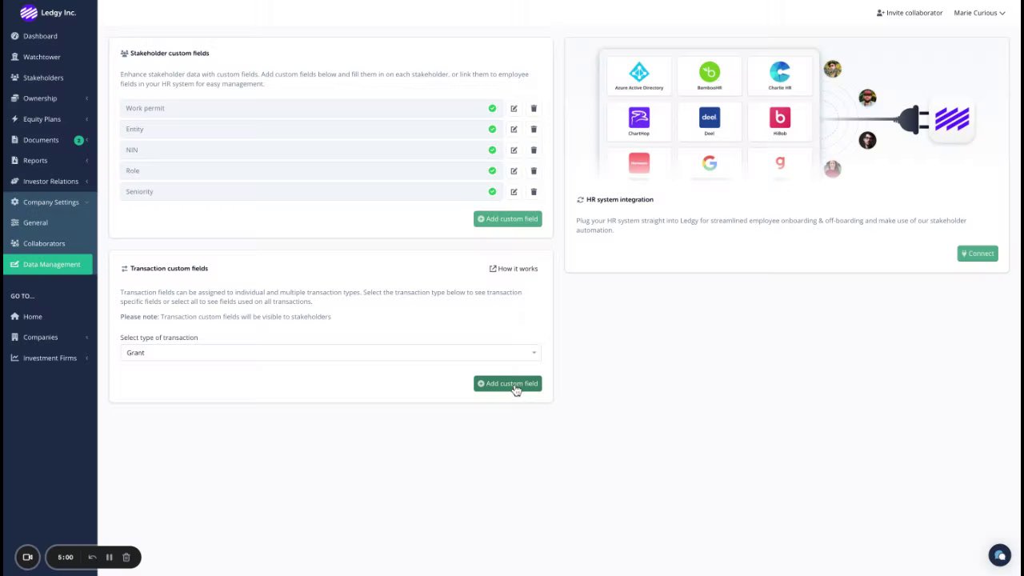The image size is (1024, 576).
Task: Expand the Ownership sidebar menu
Action: [x=49, y=98]
